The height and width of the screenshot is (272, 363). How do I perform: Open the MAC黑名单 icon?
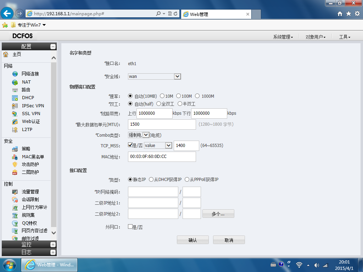(15, 157)
